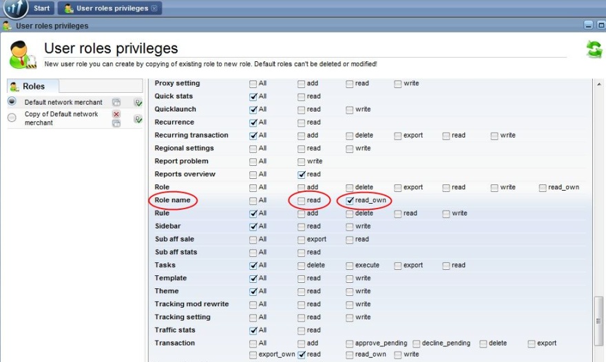Minimize the User roles privileges panel
Image resolution: width=606 pixels, height=362 pixels.
click(588, 25)
